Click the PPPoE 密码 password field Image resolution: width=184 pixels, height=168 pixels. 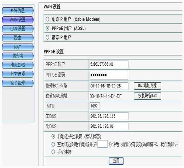point(109,75)
